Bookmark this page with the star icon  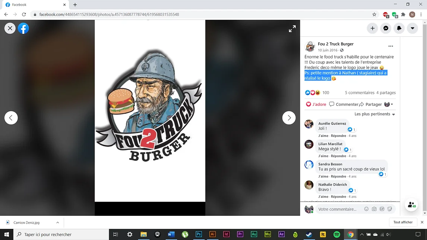(x=374, y=15)
